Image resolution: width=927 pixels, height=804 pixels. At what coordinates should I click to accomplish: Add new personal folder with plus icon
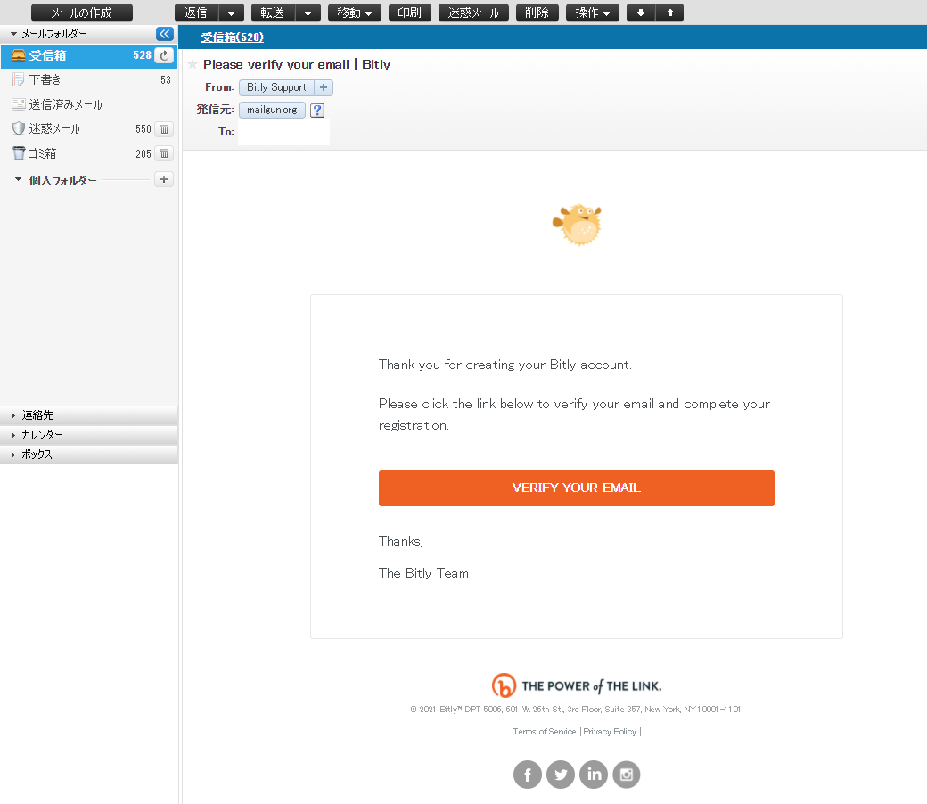tap(164, 179)
